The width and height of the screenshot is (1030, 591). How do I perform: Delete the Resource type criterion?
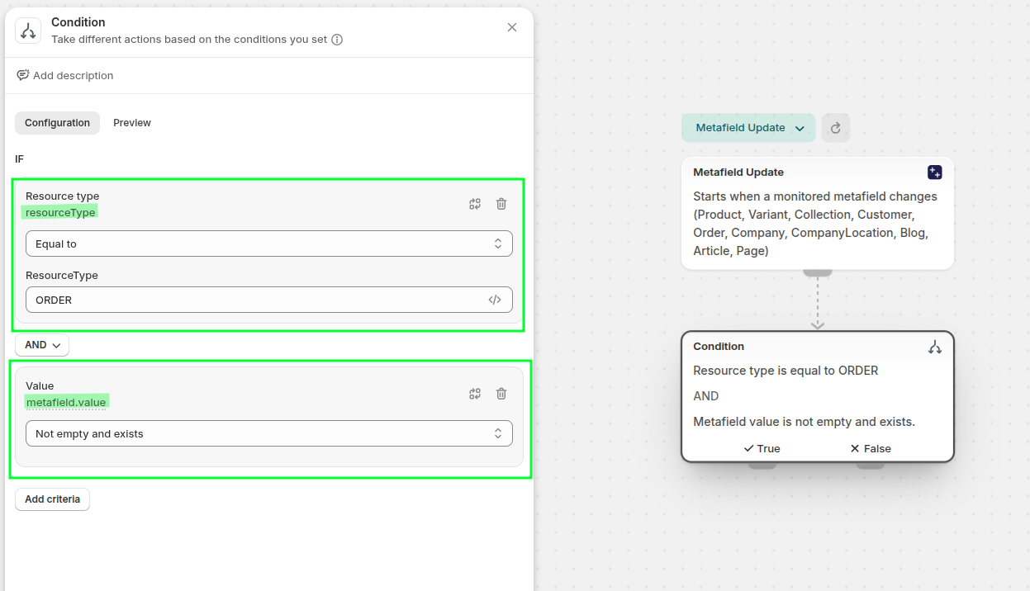point(501,204)
